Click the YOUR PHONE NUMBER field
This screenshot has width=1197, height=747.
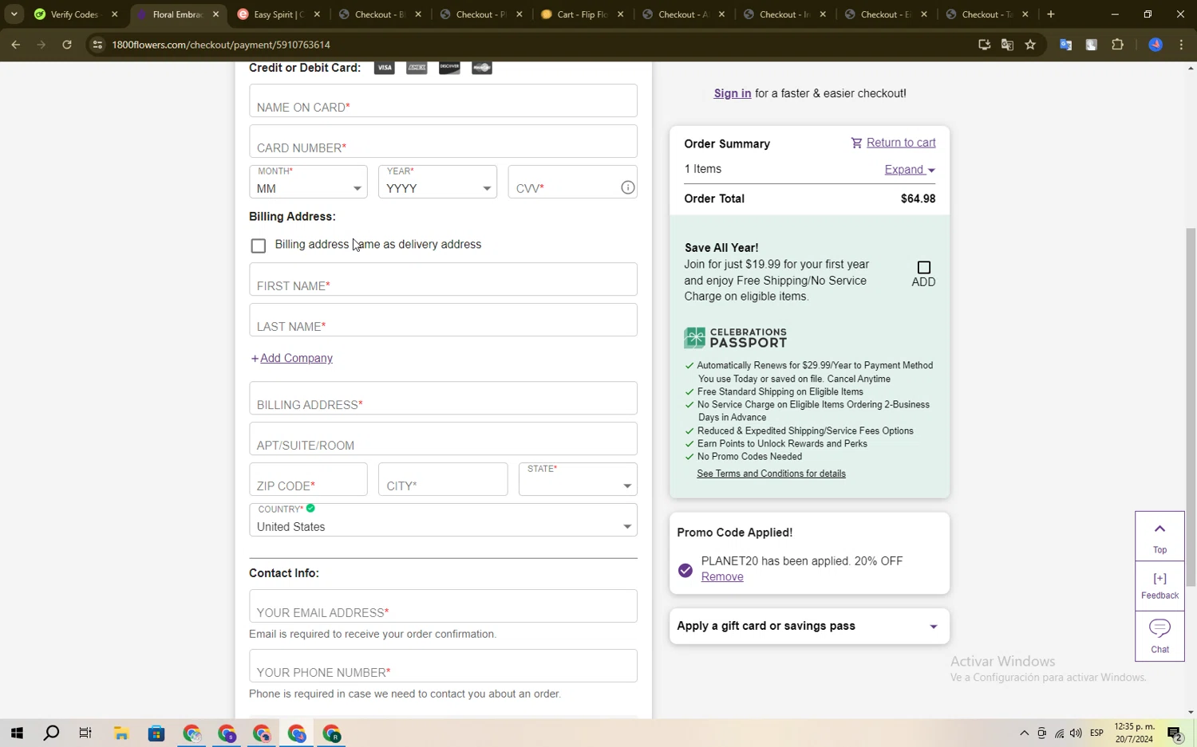(x=443, y=666)
